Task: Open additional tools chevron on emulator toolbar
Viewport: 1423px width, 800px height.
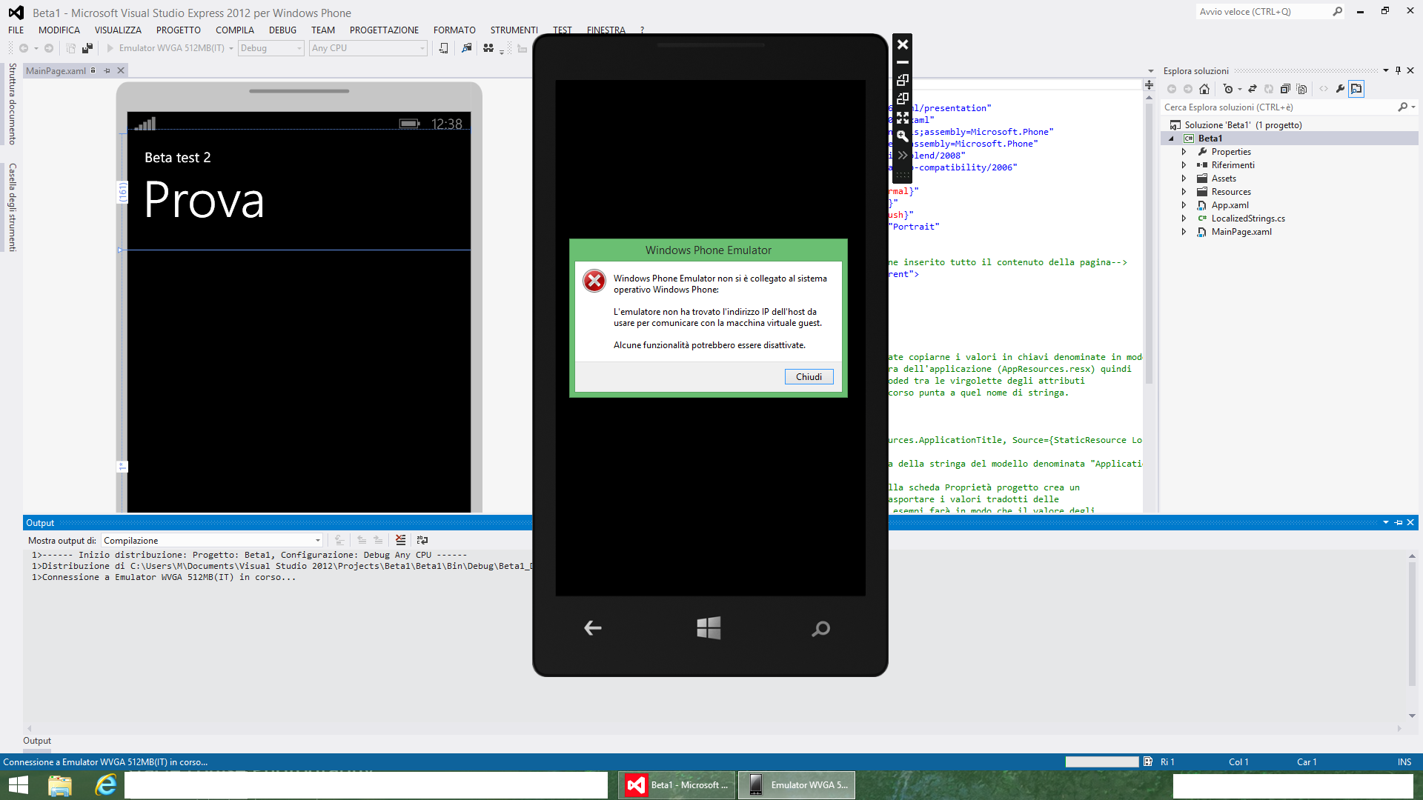Action: coord(902,155)
